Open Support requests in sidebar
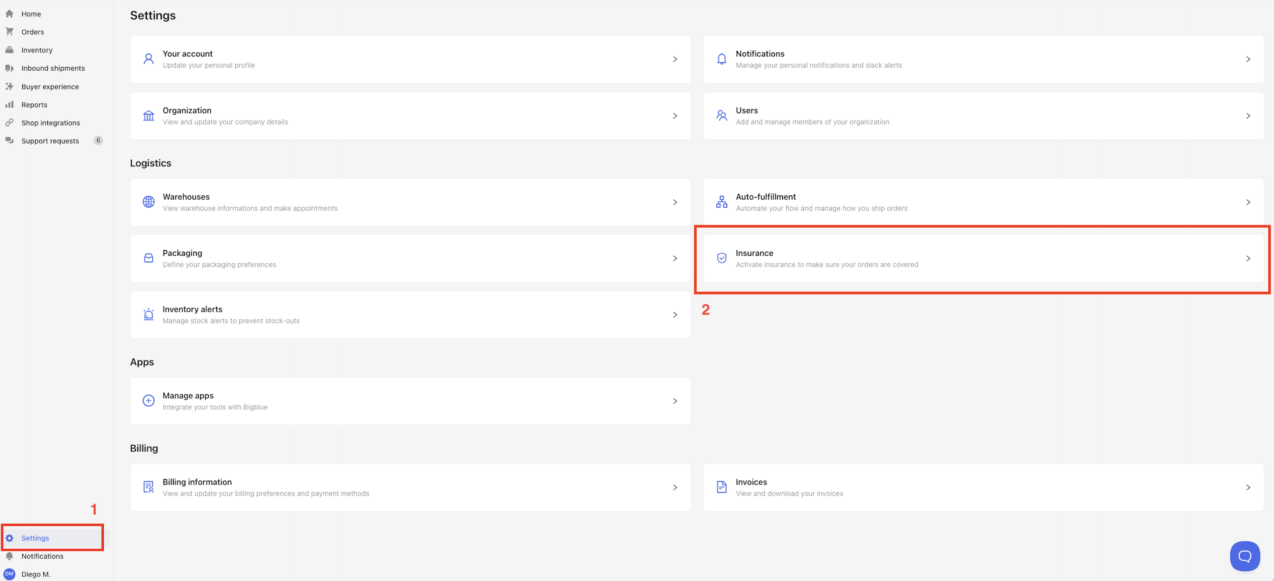This screenshot has height=581, width=1274. pyautogui.click(x=50, y=141)
